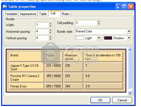Expand the Shadow color dropdown arrow
This screenshot has width=141, height=107.
point(129,38)
